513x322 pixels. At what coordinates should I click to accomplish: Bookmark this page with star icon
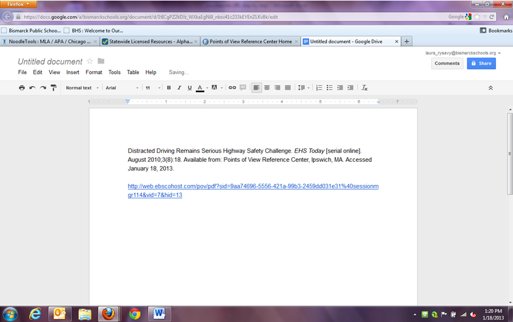tap(477, 17)
